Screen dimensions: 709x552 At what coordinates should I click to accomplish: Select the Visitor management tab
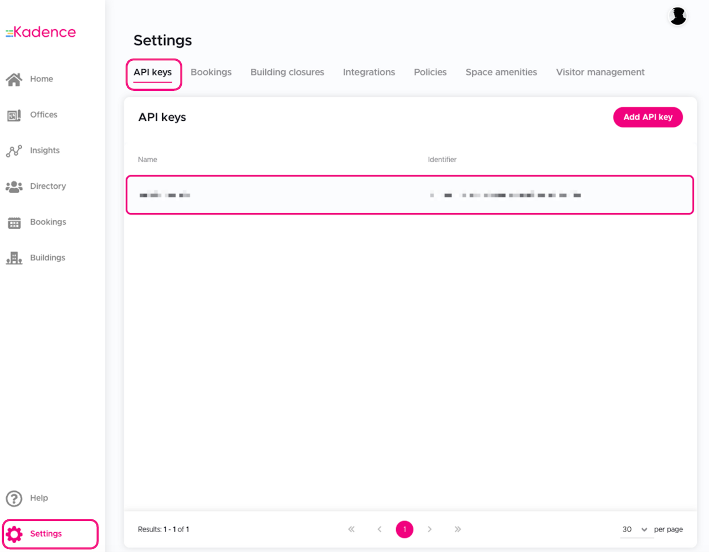click(x=600, y=72)
